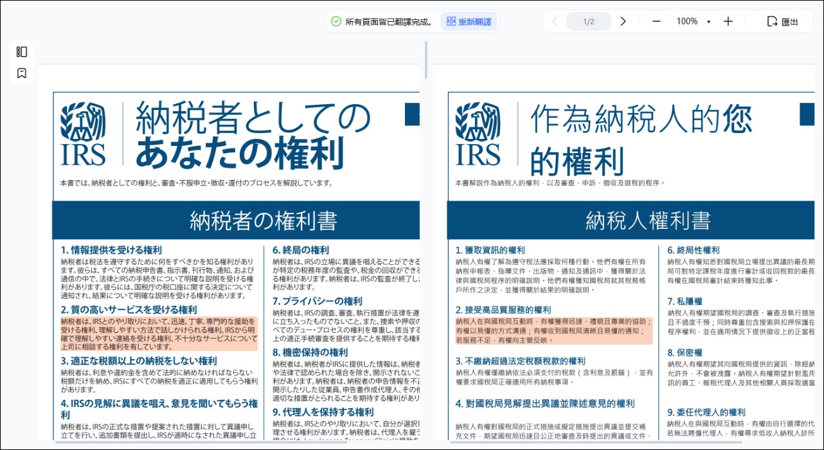Click heading 4. 對國稅局見解提出異議並陳述意見的權利
Screen dimensions: 824x450
click(x=545, y=404)
